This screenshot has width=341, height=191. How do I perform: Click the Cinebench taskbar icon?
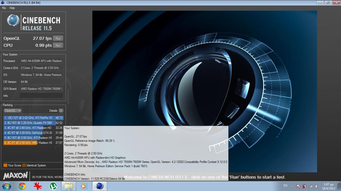99,186
